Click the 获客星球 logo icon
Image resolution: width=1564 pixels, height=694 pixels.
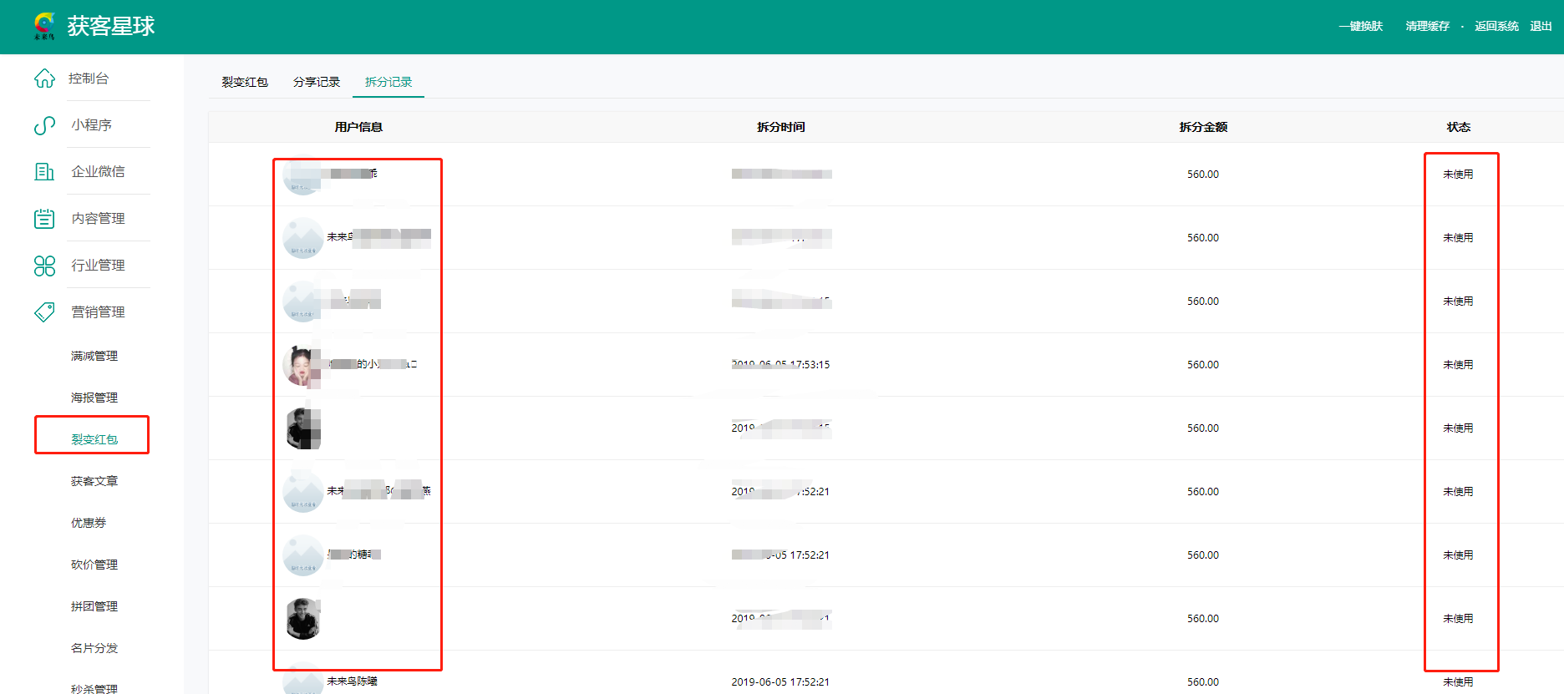(x=44, y=26)
